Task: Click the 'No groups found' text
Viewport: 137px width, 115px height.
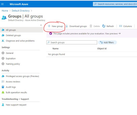Action: point(56,54)
